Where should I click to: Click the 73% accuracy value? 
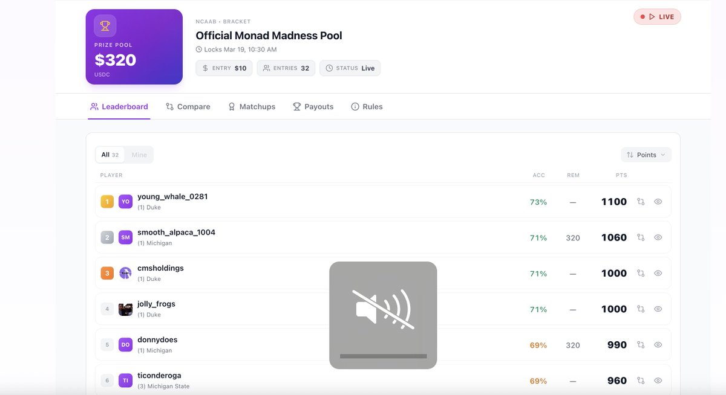(538, 202)
